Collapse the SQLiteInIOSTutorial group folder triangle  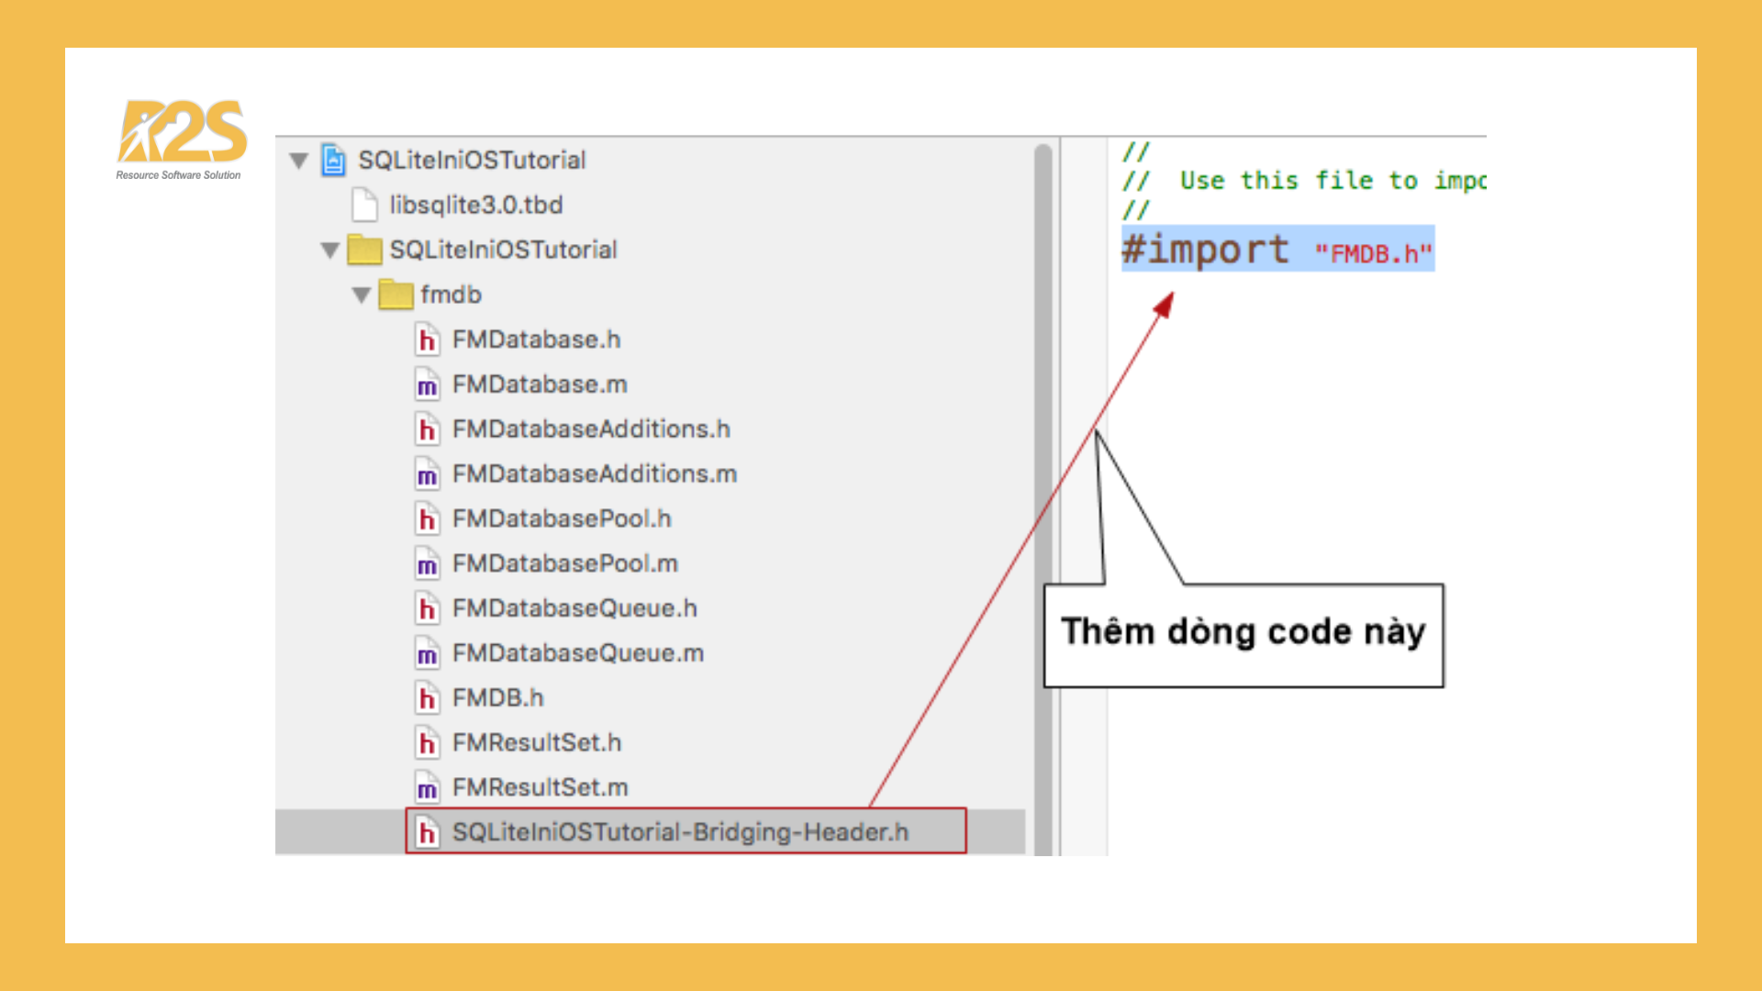pos(330,250)
